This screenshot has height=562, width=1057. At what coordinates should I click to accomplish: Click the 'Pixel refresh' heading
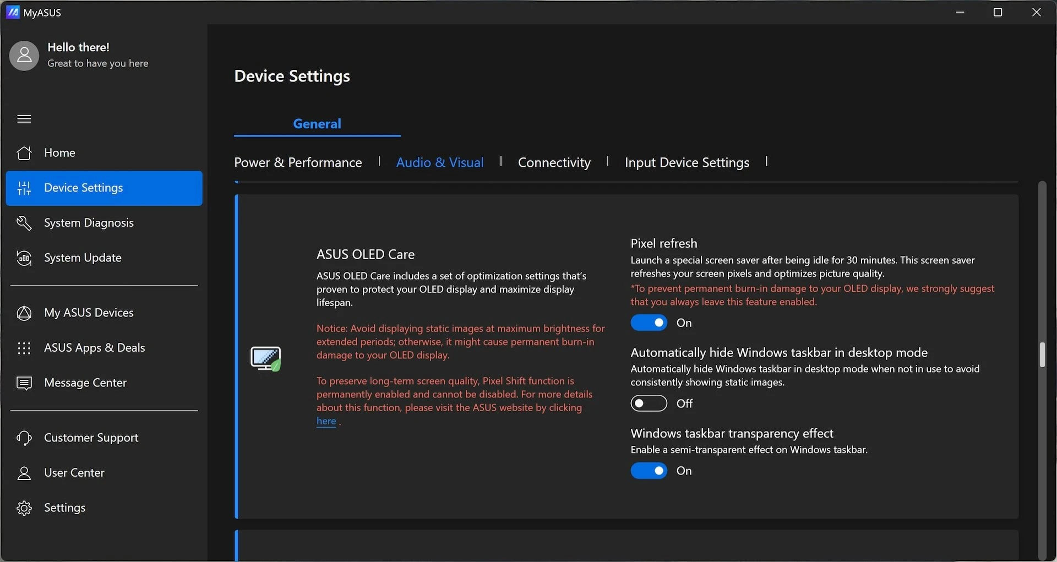pyautogui.click(x=664, y=243)
